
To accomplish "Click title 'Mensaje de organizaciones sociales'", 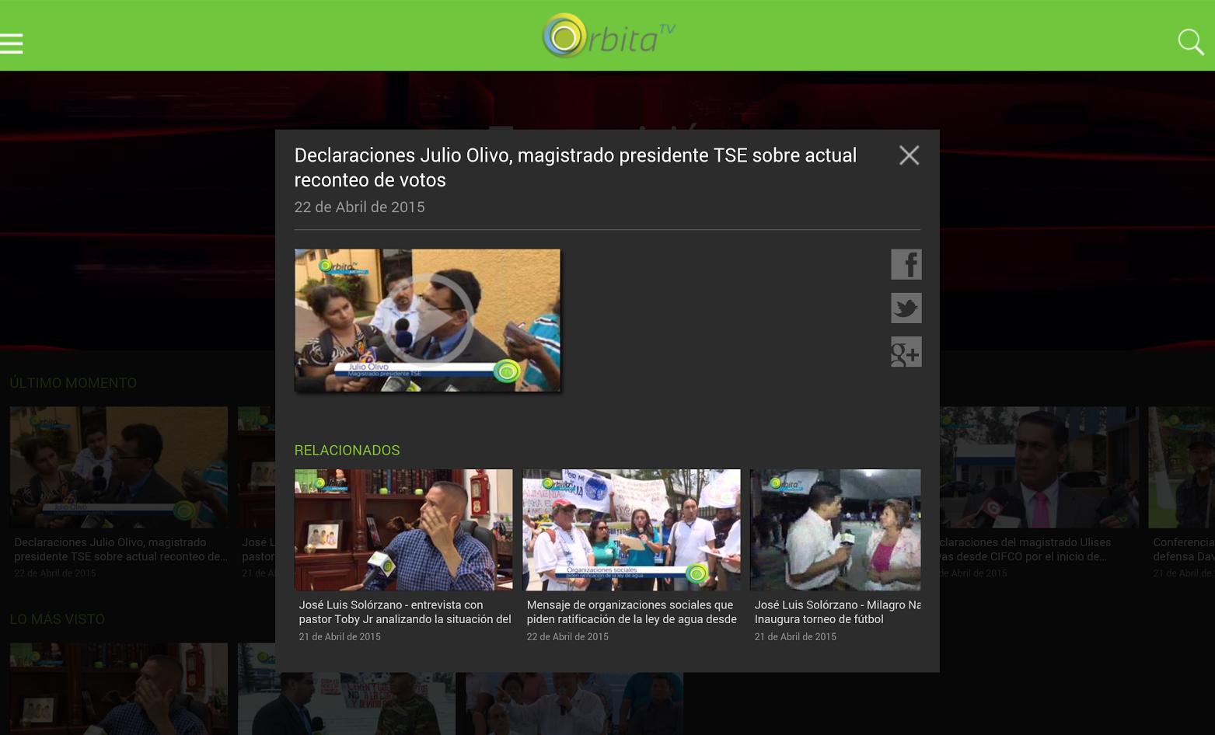I will (631, 612).
